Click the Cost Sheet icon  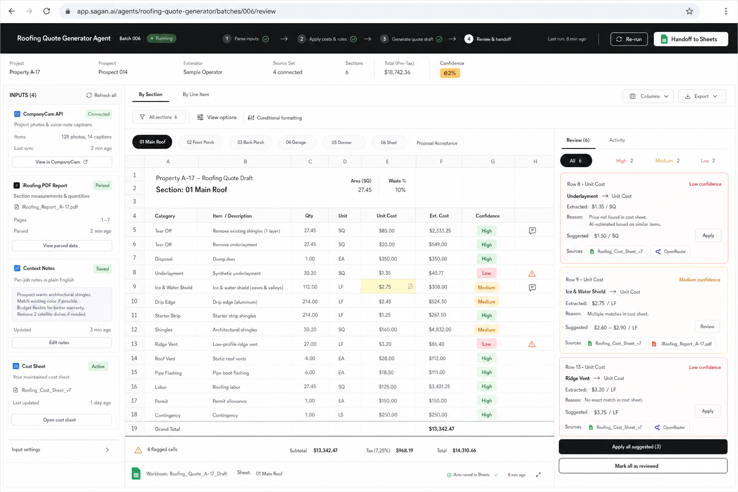click(x=16, y=366)
